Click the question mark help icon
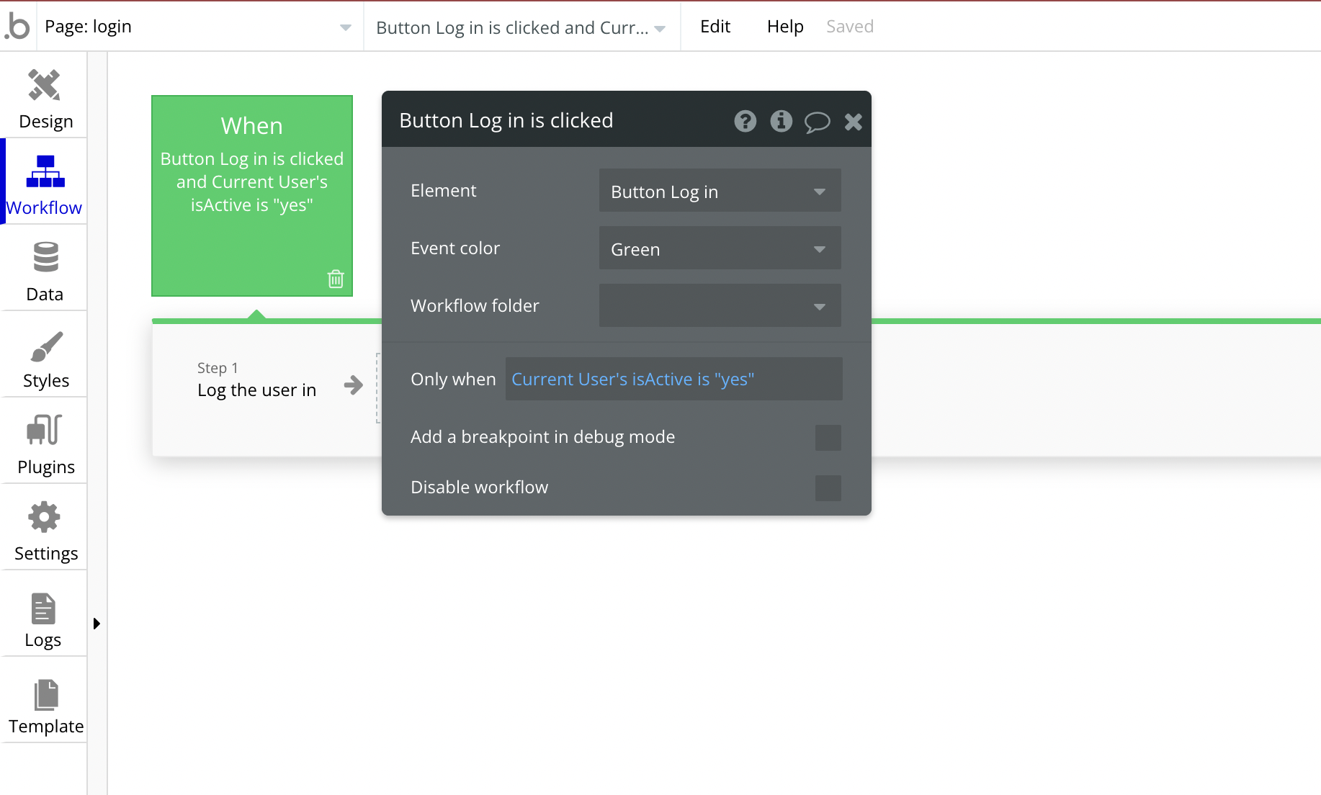The width and height of the screenshot is (1321, 795). (745, 121)
